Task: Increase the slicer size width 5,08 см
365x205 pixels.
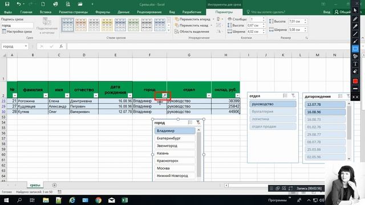Action: click(x=305, y=28)
